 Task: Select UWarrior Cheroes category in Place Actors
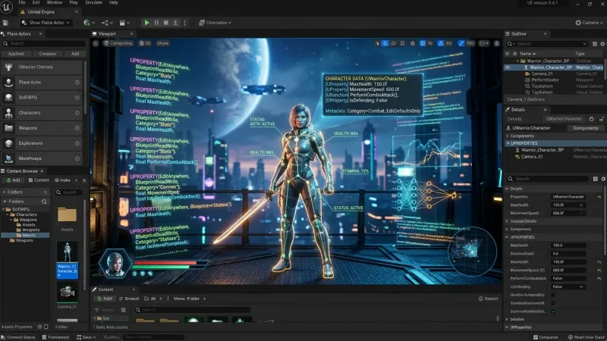point(42,67)
